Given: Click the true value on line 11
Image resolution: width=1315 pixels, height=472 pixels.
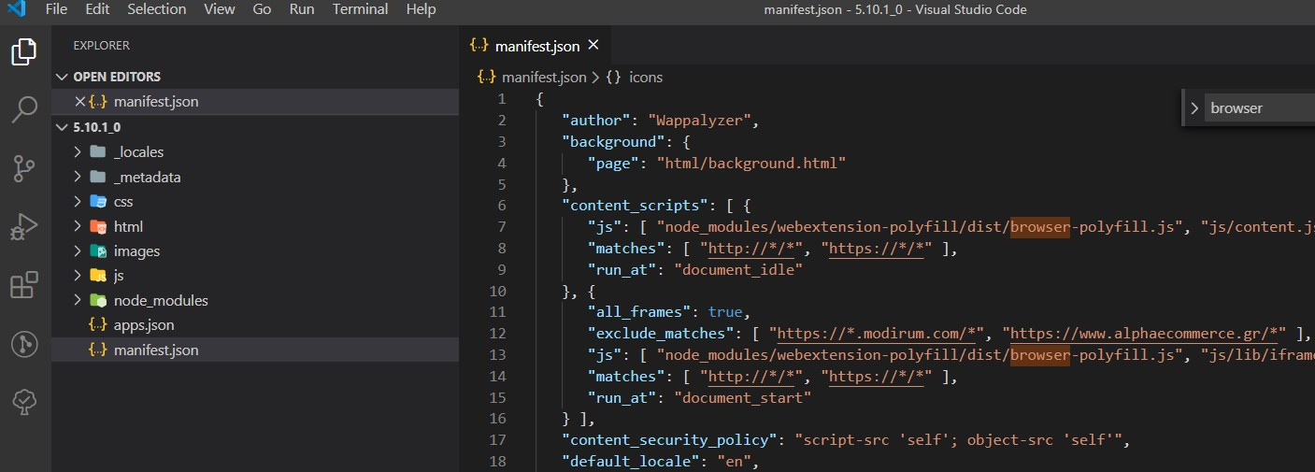Looking at the screenshot, I should (725, 312).
